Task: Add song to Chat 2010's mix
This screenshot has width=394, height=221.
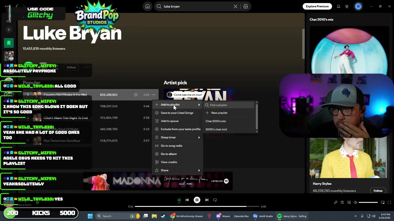Action: [229, 121]
